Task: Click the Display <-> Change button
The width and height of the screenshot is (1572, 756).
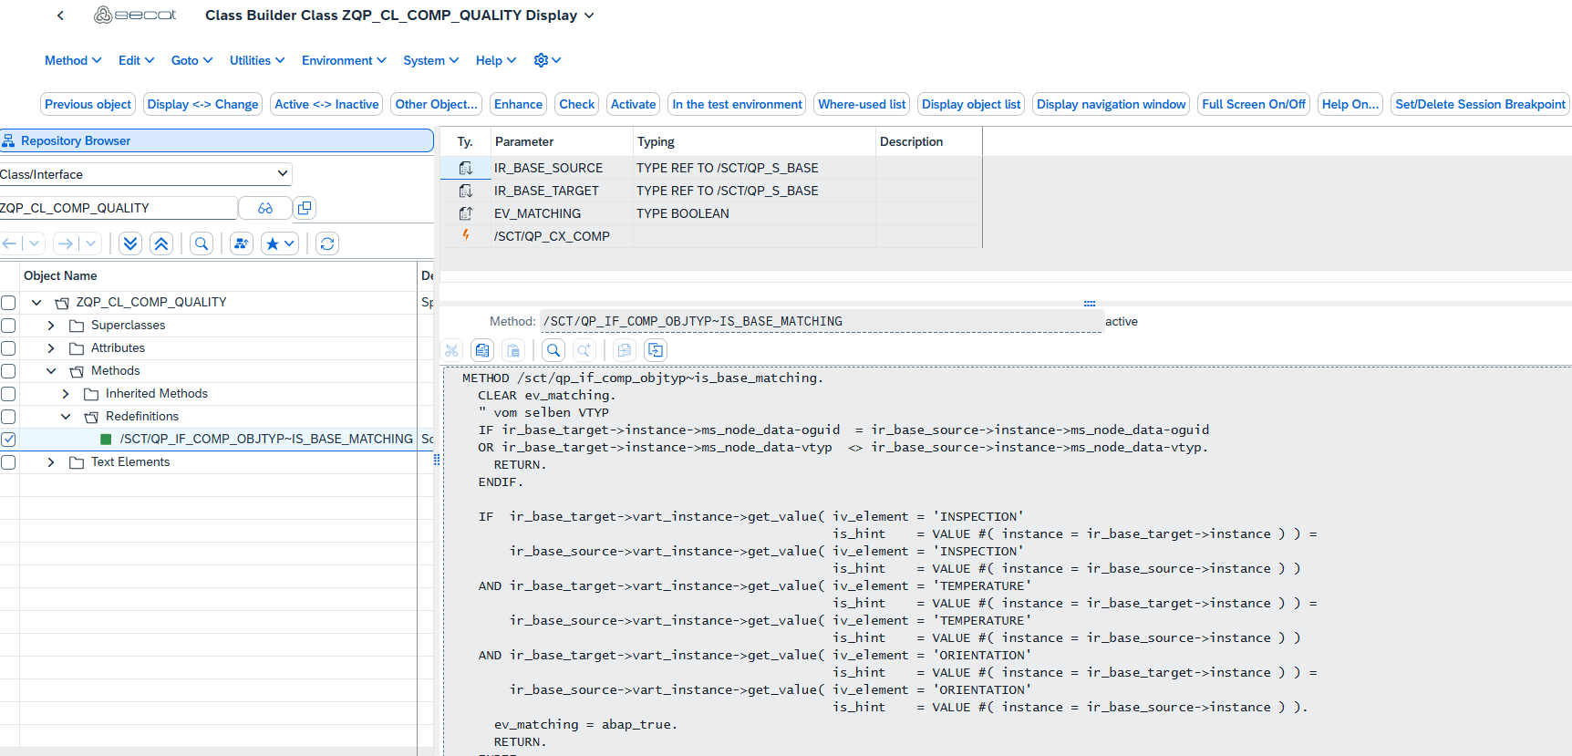Action: [x=202, y=104]
